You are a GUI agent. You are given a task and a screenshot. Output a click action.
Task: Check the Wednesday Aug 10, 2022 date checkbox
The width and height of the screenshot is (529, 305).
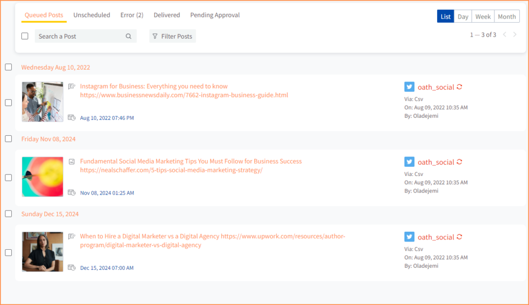point(8,67)
